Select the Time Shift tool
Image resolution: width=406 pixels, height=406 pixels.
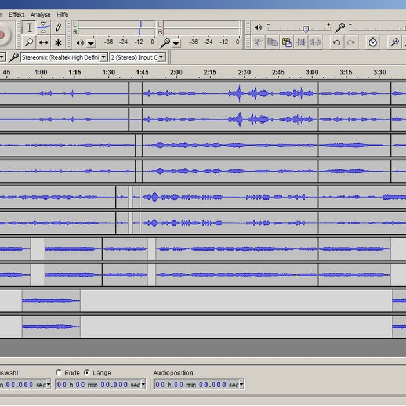43,42
